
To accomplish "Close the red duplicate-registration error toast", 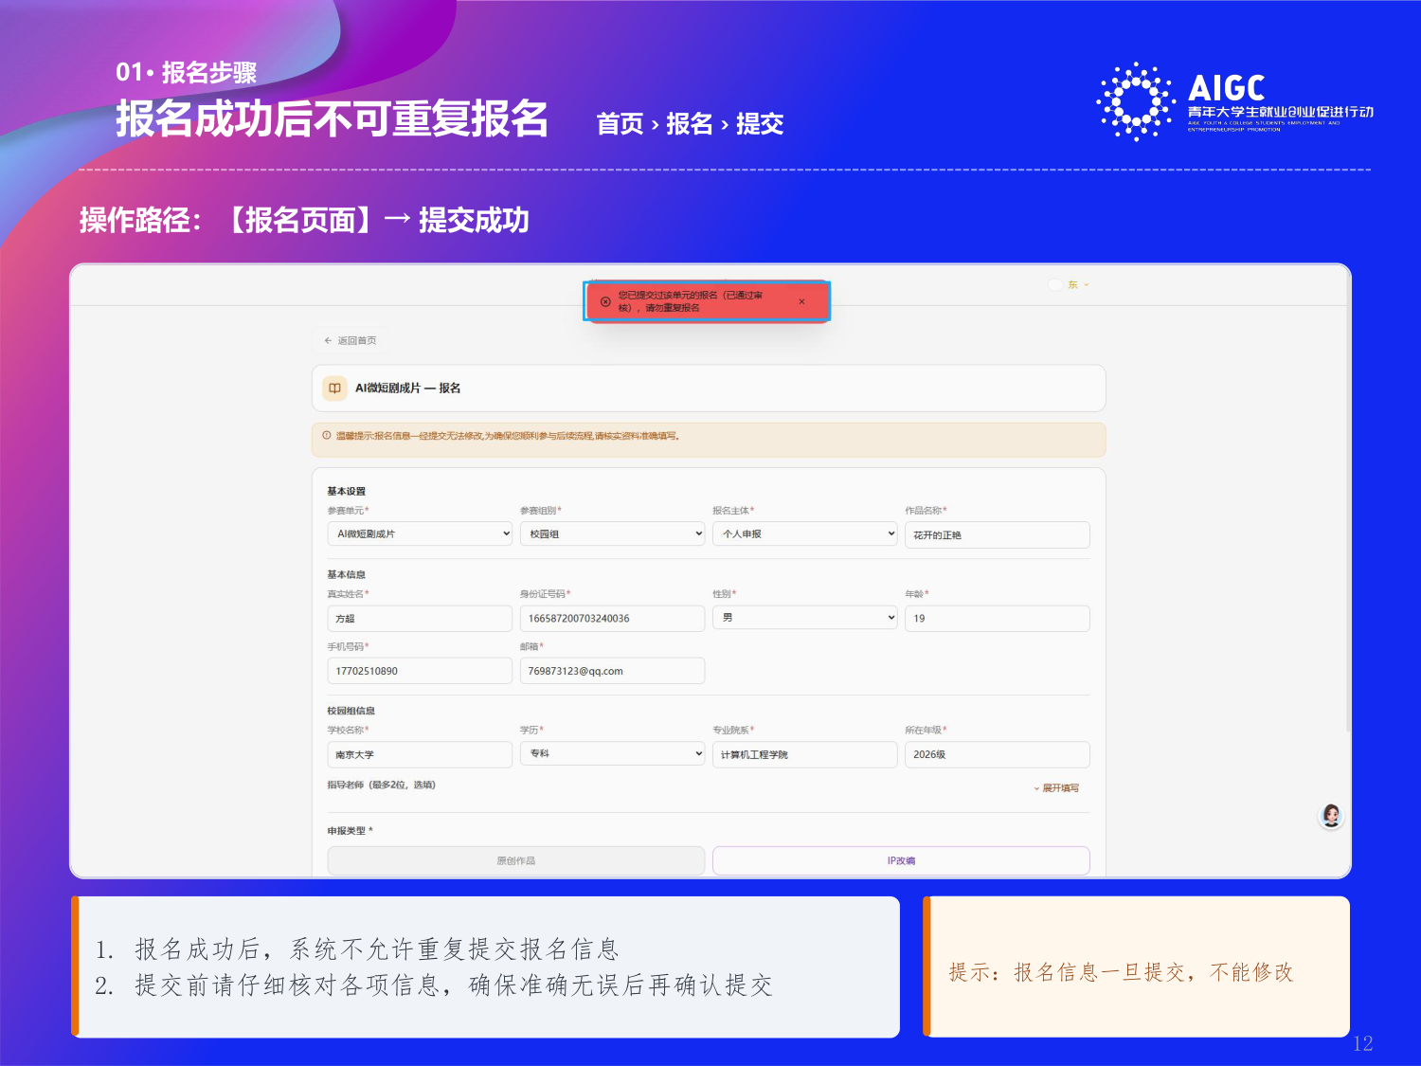I will (x=801, y=301).
